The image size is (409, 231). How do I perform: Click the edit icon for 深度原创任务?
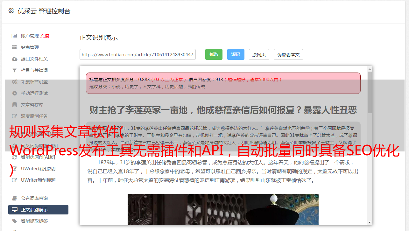click(15, 116)
